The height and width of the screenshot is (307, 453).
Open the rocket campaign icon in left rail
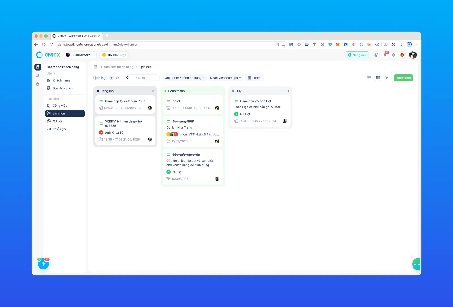coord(38,76)
